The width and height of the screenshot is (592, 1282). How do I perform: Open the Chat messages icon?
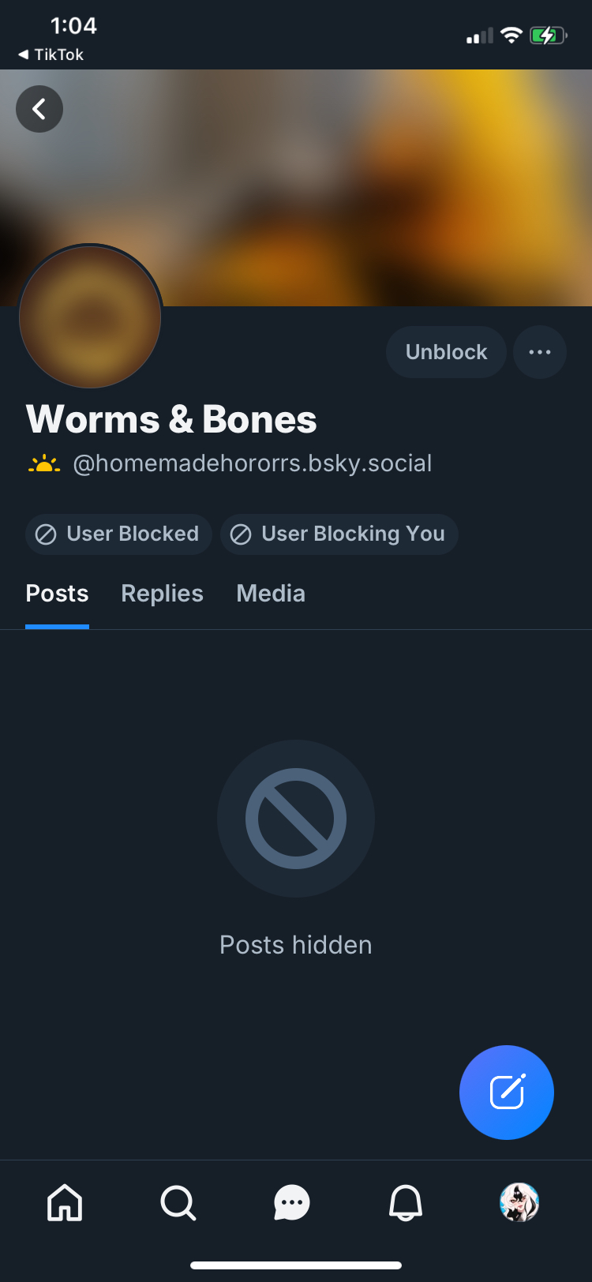[292, 1203]
